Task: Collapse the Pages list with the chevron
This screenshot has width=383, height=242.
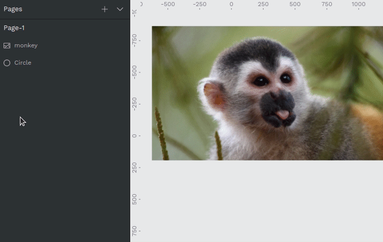Action: tap(120, 9)
